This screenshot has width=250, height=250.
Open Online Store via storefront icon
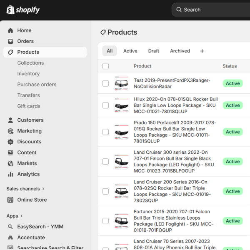[x=10, y=200]
